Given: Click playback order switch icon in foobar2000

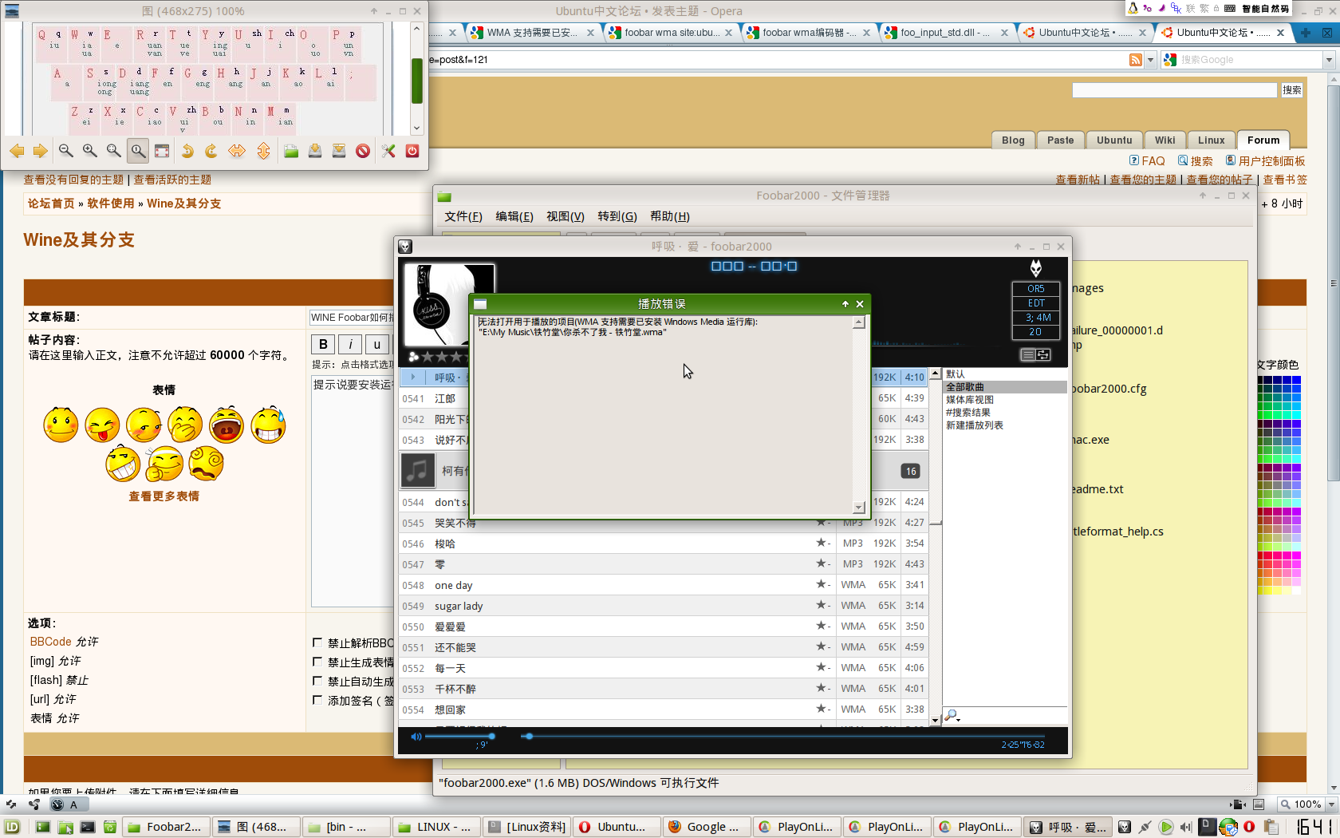Looking at the screenshot, I should pyautogui.click(x=1043, y=354).
